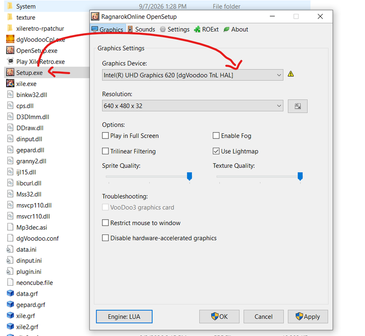Click the data.ini settings file icon

[x=10, y=249]
